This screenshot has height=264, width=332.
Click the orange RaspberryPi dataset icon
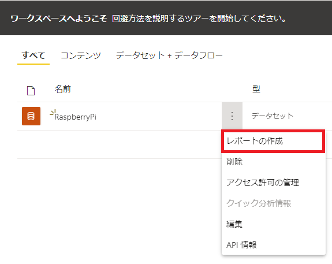tap(31, 116)
